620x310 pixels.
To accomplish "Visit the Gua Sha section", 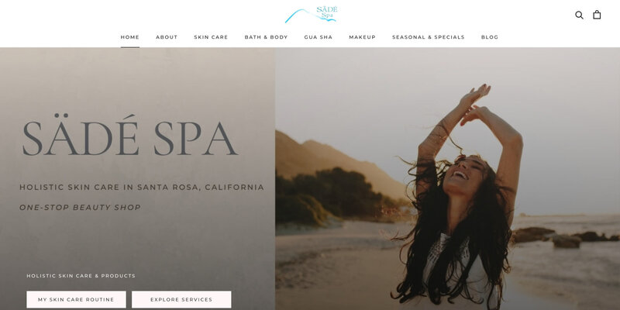I will pos(319,37).
